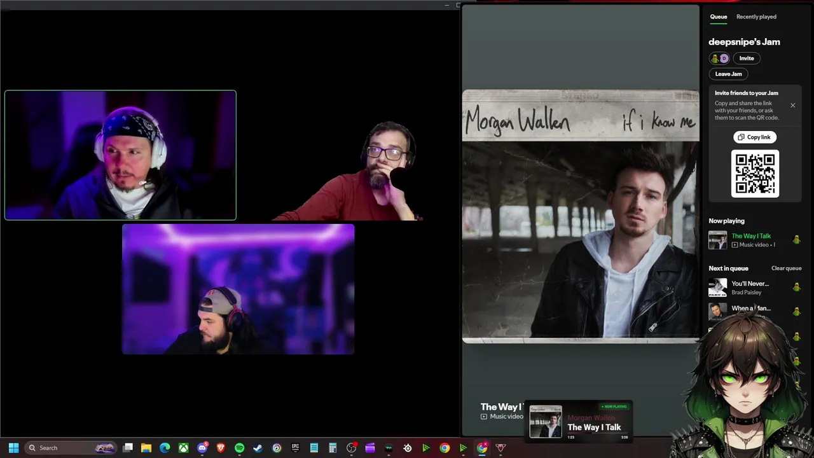Open Microsoft Edge from the taskbar
This screenshot has height=458, width=814.
(165, 448)
